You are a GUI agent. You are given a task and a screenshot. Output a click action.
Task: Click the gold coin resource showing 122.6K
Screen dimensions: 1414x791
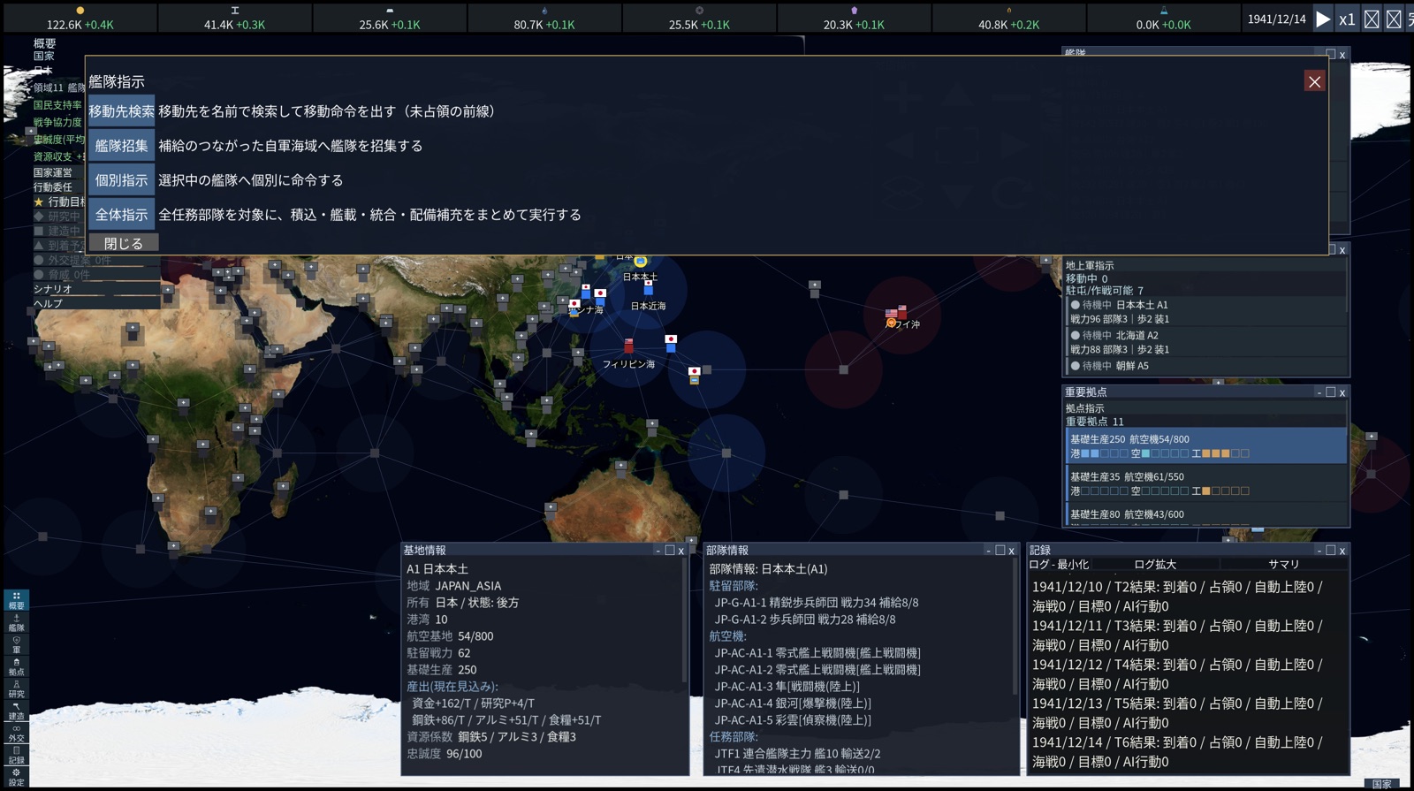(80, 11)
